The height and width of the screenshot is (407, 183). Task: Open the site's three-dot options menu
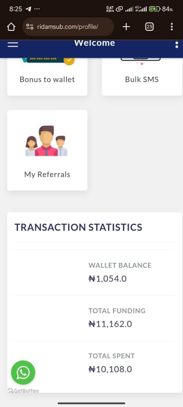177,44
